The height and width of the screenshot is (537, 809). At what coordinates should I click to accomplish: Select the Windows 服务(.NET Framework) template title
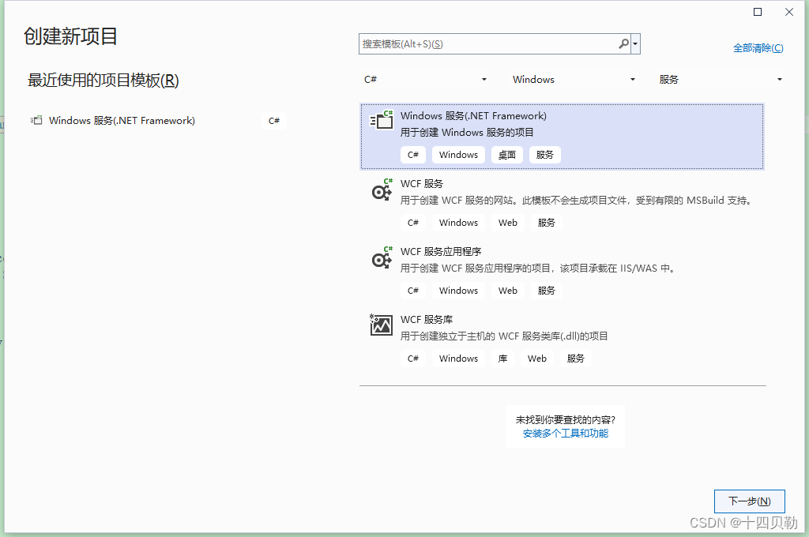473,115
